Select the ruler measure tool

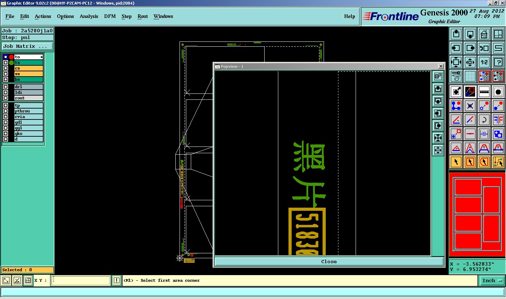coord(484,92)
